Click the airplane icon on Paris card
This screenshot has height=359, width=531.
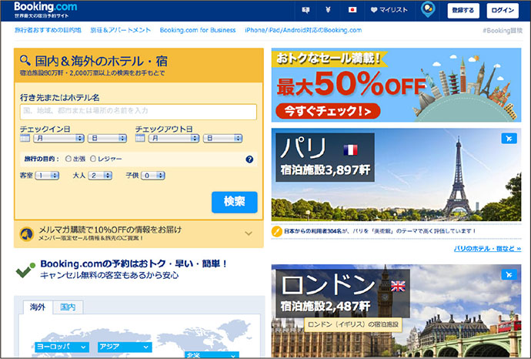click(x=509, y=139)
